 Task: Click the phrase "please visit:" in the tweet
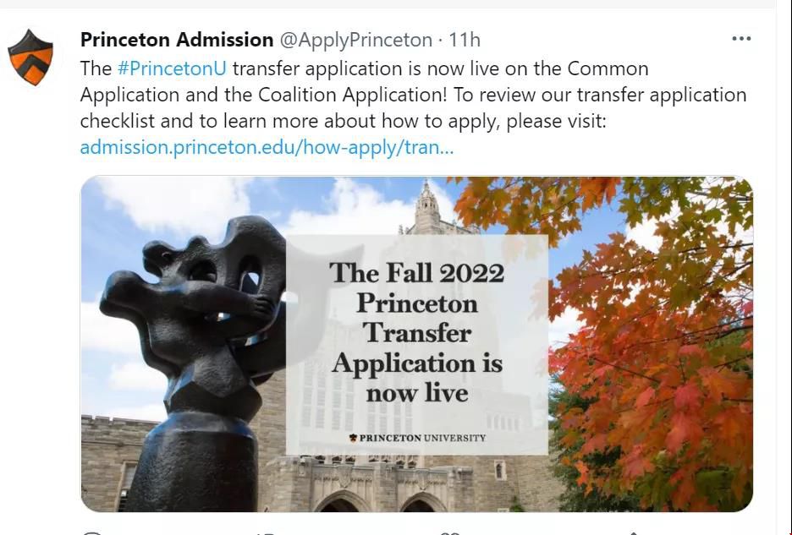point(557,121)
